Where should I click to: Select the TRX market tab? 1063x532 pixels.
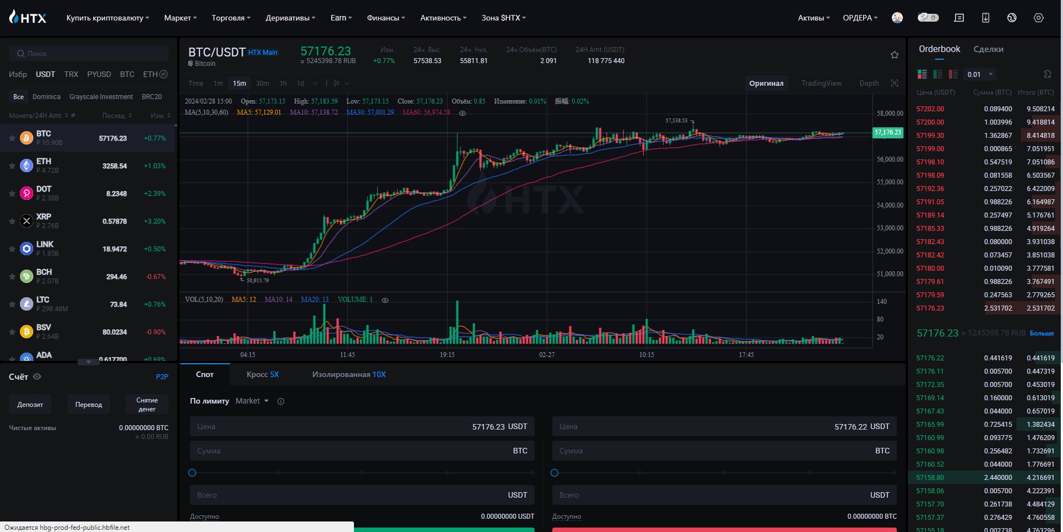[x=71, y=74]
